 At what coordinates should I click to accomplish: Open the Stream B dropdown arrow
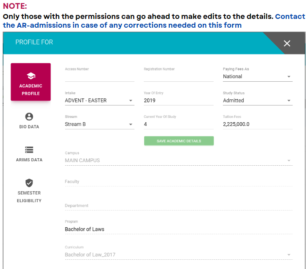coord(131,124)
